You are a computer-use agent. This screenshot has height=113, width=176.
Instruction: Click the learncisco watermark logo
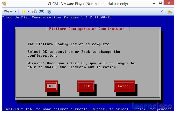click(x=152, y=106)
